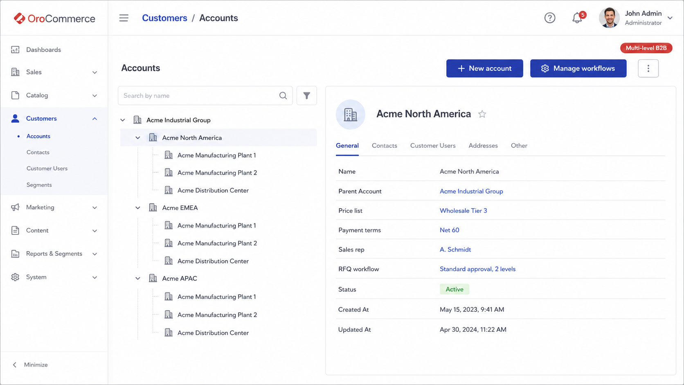
Task: Collapse the Acme North America tree node
Action: tap(138, 138)
